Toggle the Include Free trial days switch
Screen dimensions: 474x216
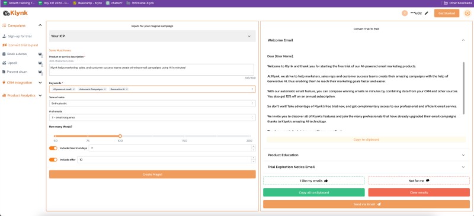(x=53, y=148)
